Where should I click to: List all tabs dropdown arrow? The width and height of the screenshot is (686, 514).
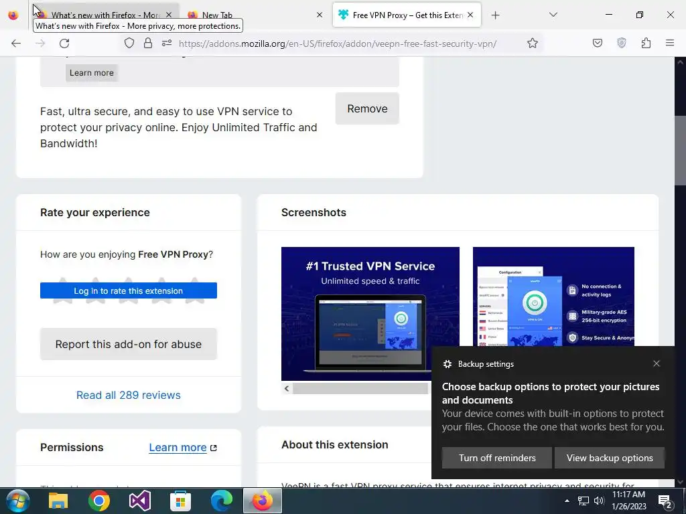(x=553, y=15)
